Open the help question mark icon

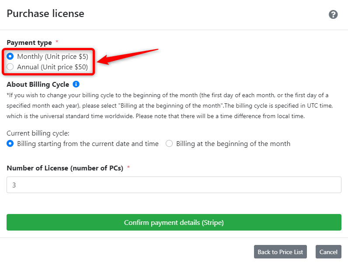(x=333, y=14)
